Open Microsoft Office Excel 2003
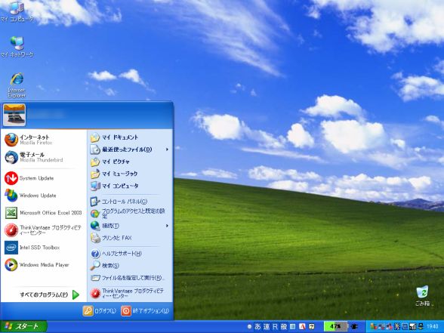The height and width of the screenshot is (333, 444). 43,213
